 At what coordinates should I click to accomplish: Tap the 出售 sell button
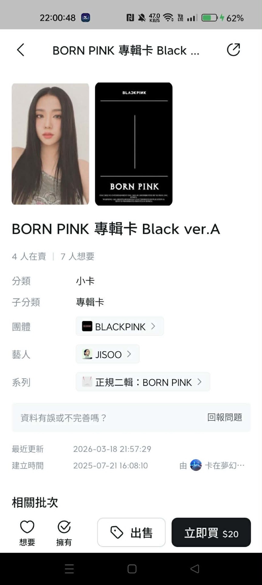click(x=131, y=532)
